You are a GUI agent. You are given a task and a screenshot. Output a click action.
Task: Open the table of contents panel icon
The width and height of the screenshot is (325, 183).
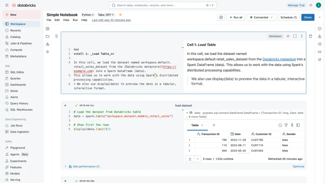coord(48,28)
